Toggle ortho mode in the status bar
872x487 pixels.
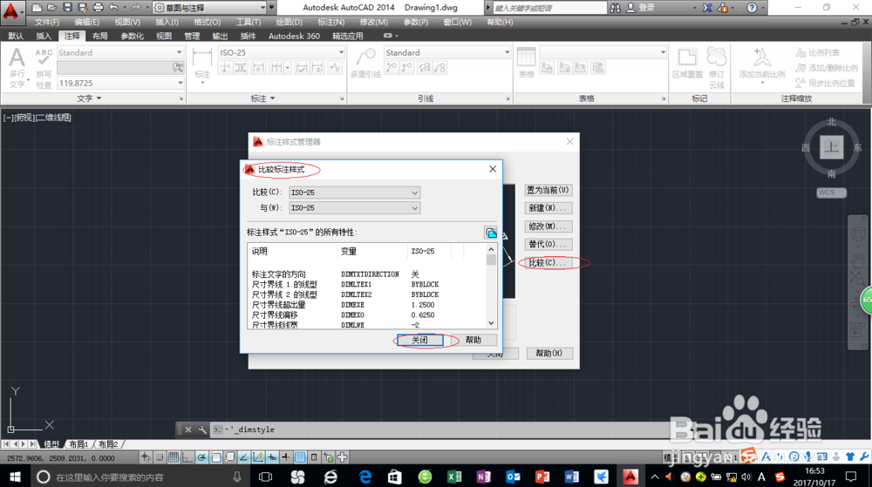(x=187, y=457)
